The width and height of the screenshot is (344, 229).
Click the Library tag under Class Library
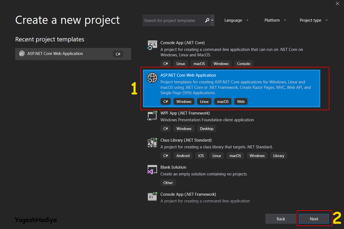point(279,156)
